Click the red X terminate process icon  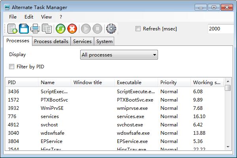tap(72, 28)
